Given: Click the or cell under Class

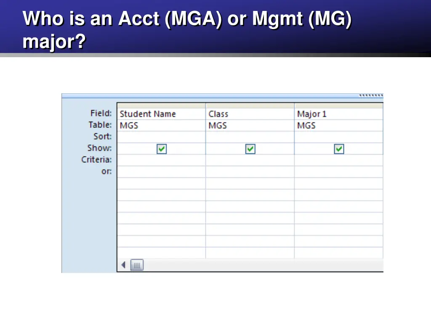Looking at the screenshot, I should pyautogui.click(x=250, y=172).
